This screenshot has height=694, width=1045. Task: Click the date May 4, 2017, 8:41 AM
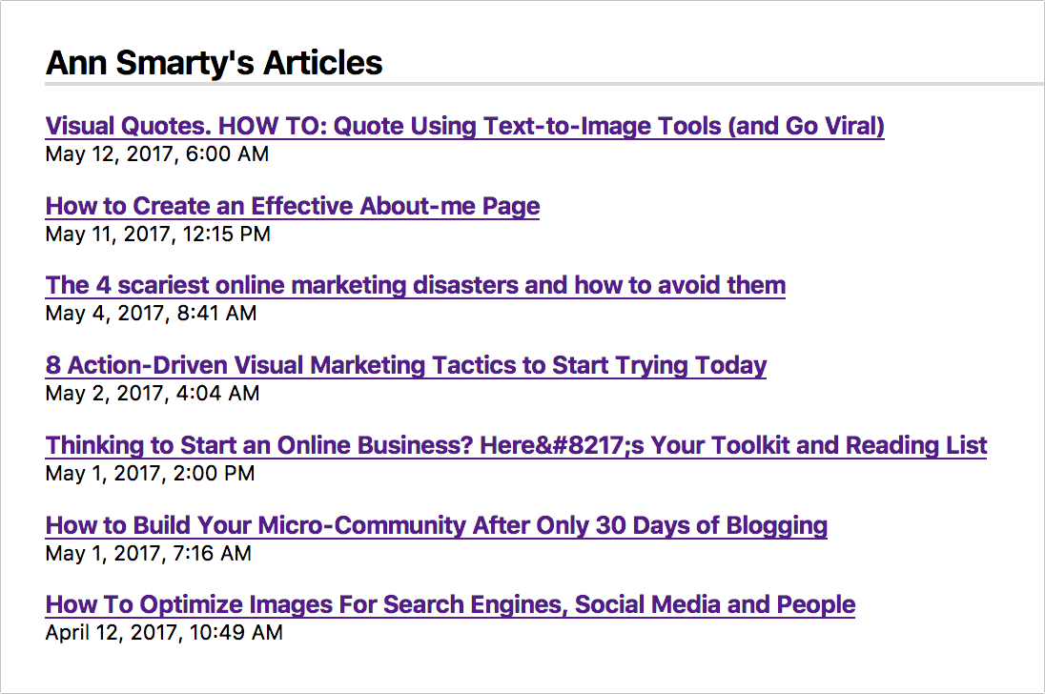[152, 313]
